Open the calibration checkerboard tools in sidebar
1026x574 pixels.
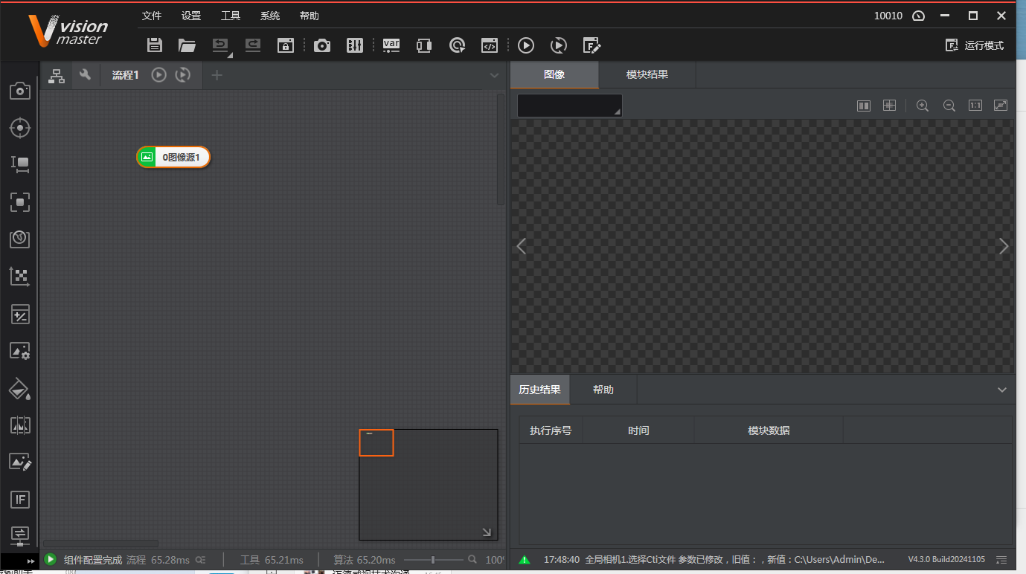coord(19,277)
